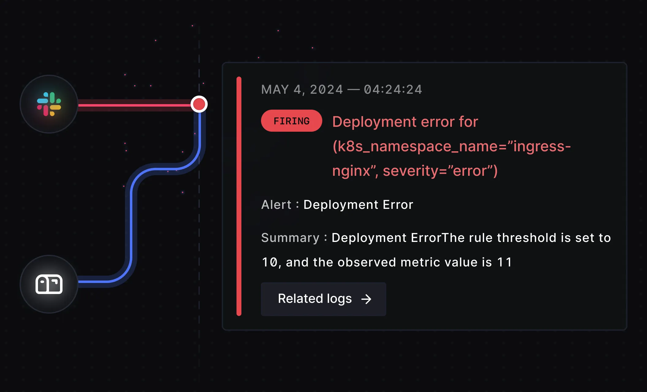Click the MAY 4, 2024 date text
Image resolution: width=647 pixels, height=392 pixels.
[x=302, y=90]
